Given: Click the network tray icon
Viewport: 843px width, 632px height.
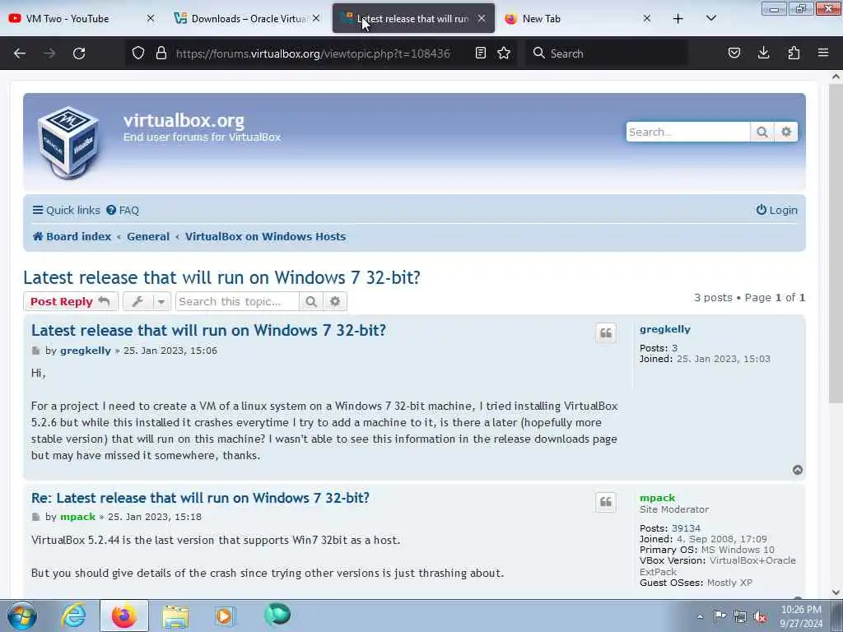Looking at the screenshot, I should [740, 617].
